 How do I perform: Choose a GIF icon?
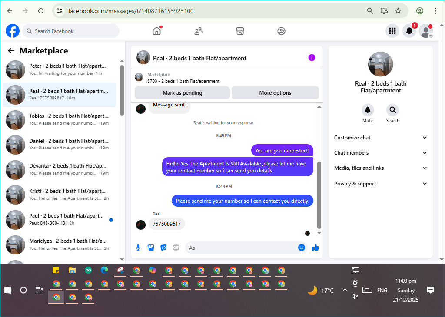[176, 248]
